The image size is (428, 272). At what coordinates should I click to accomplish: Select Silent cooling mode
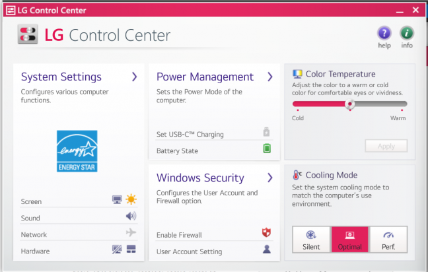[x=312, y=240]
